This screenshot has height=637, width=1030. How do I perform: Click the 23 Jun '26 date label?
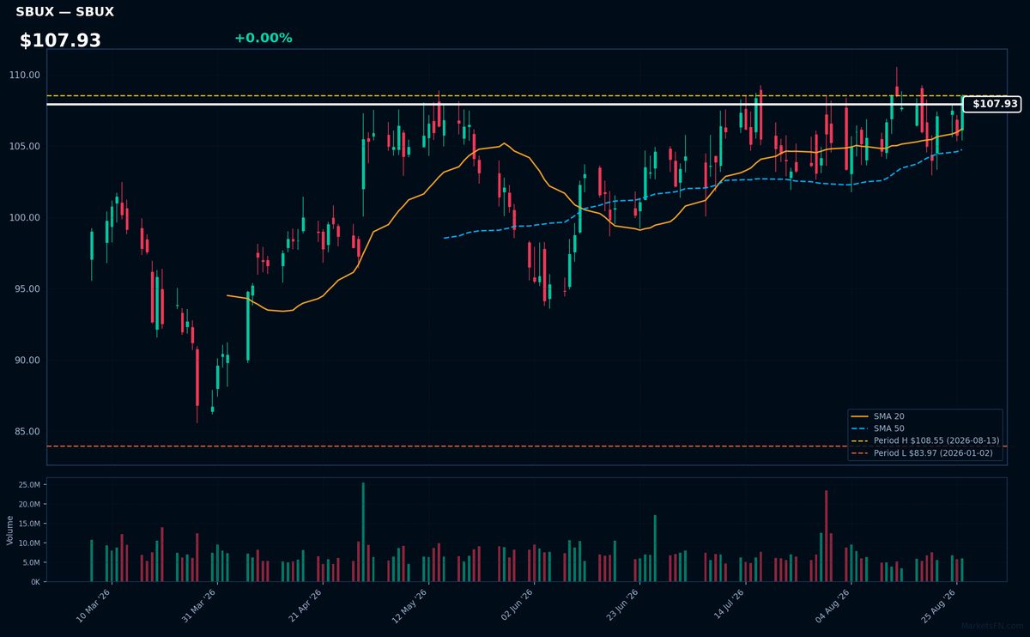coord(622,604)
